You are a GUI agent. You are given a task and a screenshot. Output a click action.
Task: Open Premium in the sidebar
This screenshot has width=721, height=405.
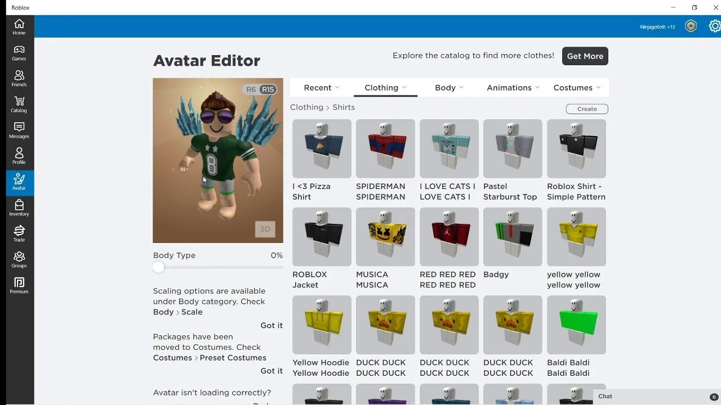click(x=19, y=286)
